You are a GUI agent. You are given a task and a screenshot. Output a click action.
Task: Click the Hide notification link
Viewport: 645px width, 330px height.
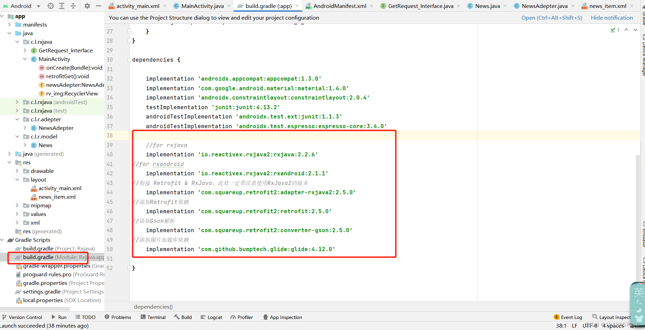[x=612, y=18]
